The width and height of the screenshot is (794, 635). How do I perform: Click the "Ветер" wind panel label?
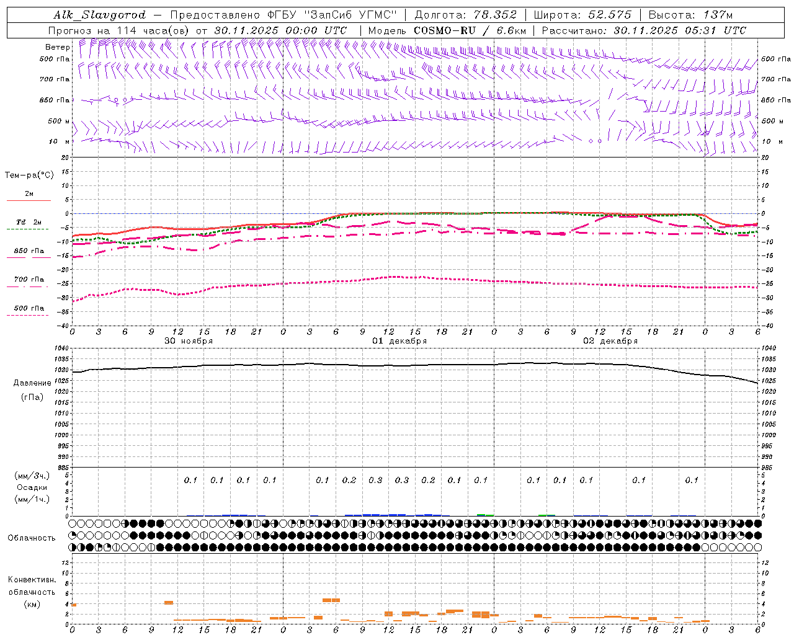pos(58,47)
